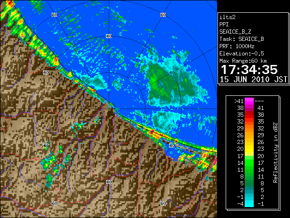Select the 'PRF: 1000Hz' text

(237, 46)
